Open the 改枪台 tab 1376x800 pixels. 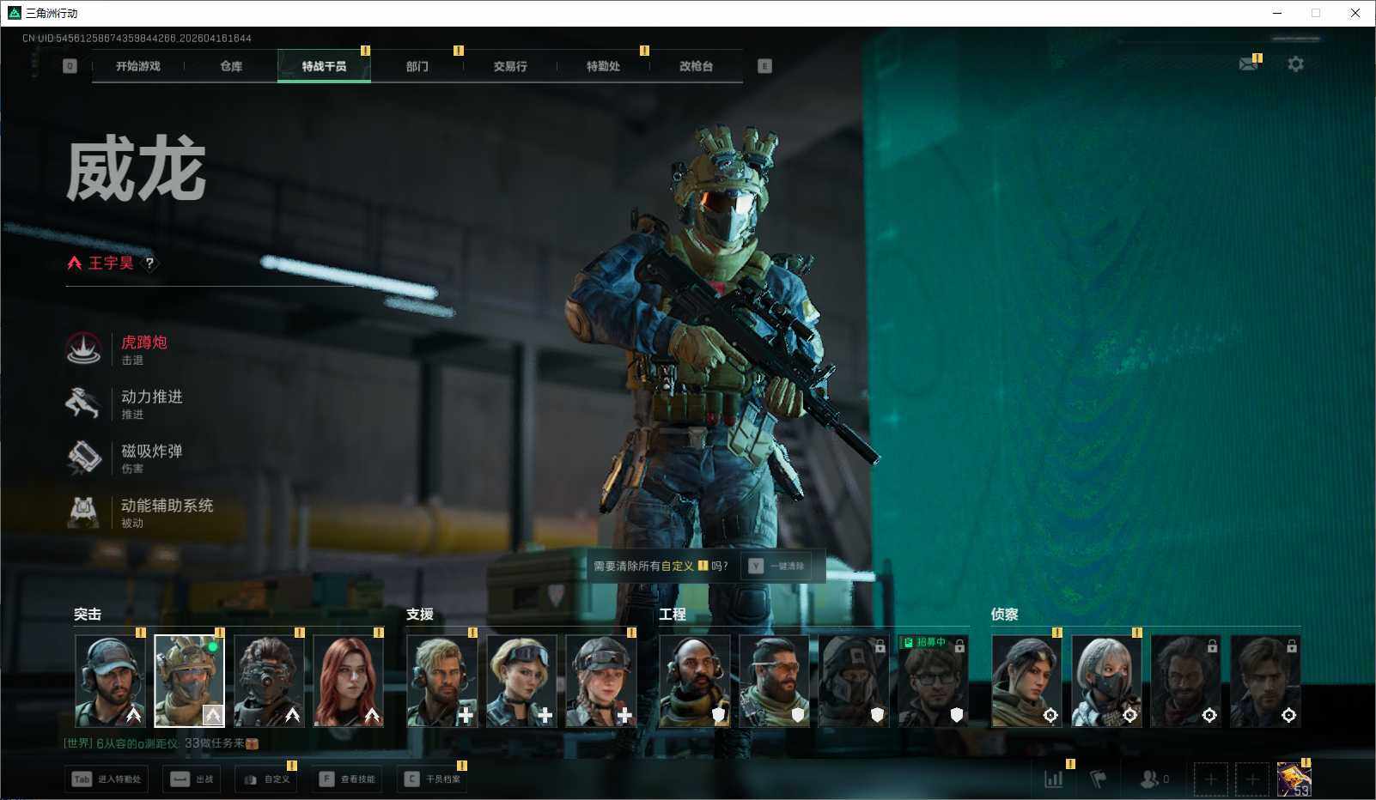696,66
